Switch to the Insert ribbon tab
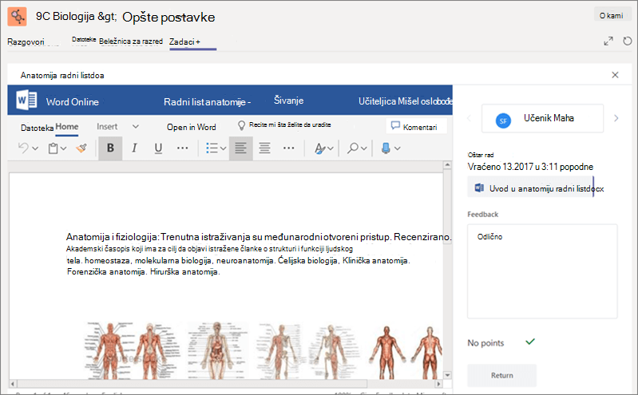This screenshot has height=395, width=638. click(x=107, y=127)
